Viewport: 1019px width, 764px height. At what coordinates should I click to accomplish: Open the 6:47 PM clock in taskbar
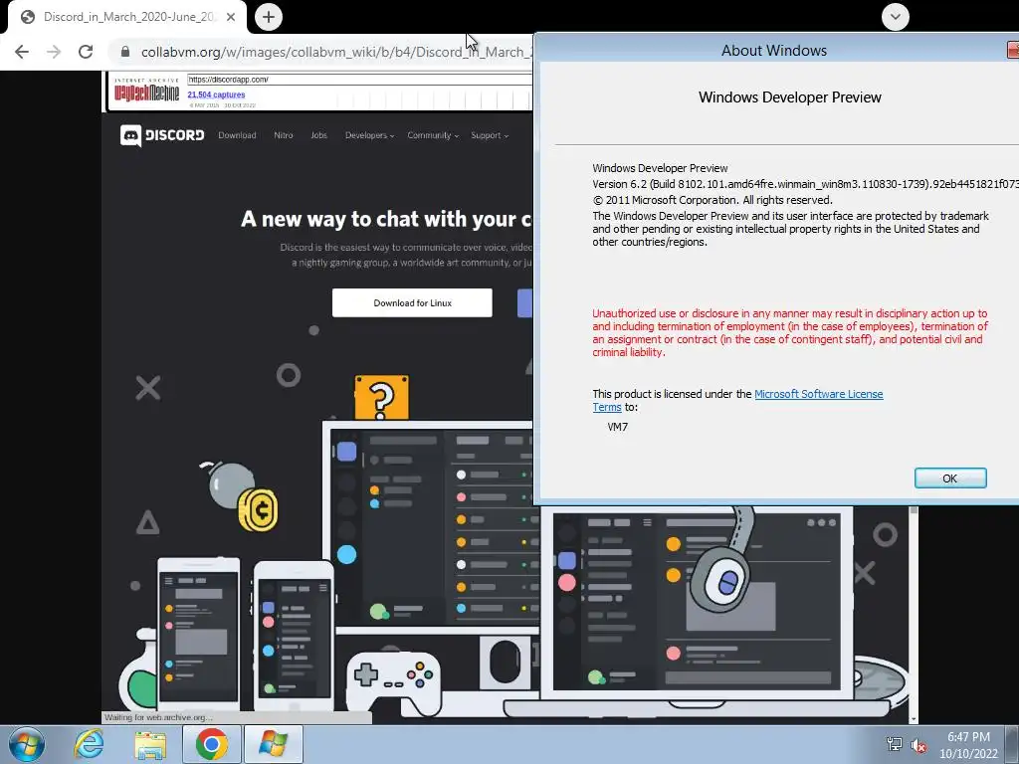tap(968, 745)
